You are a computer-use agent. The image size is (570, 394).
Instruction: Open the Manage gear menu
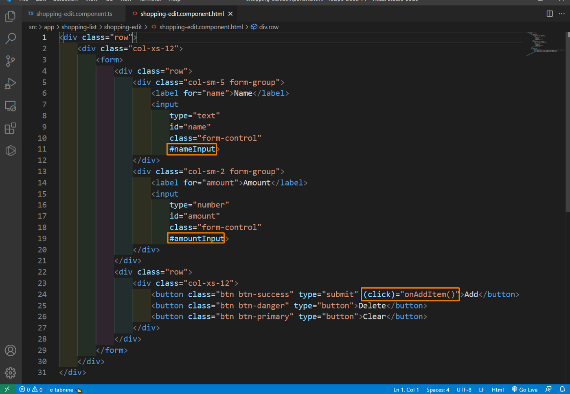point(11,372)
